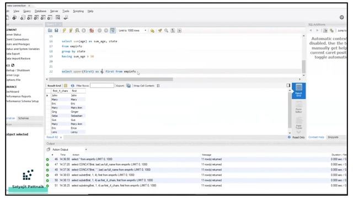Click the create new function icon
The width and height of the screenshot is (353, 198).
(x=50, y=18)
